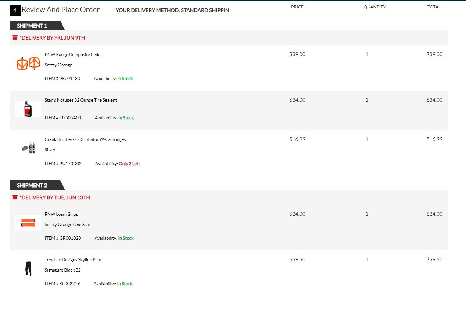This screenshot has height=309, width=466.
Task: Click the $34.00 unit price for tire sealant
Action: (297, 100)
